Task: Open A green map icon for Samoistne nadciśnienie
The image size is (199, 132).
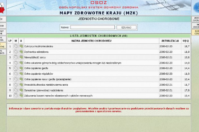Action: [x=21, y=90]
